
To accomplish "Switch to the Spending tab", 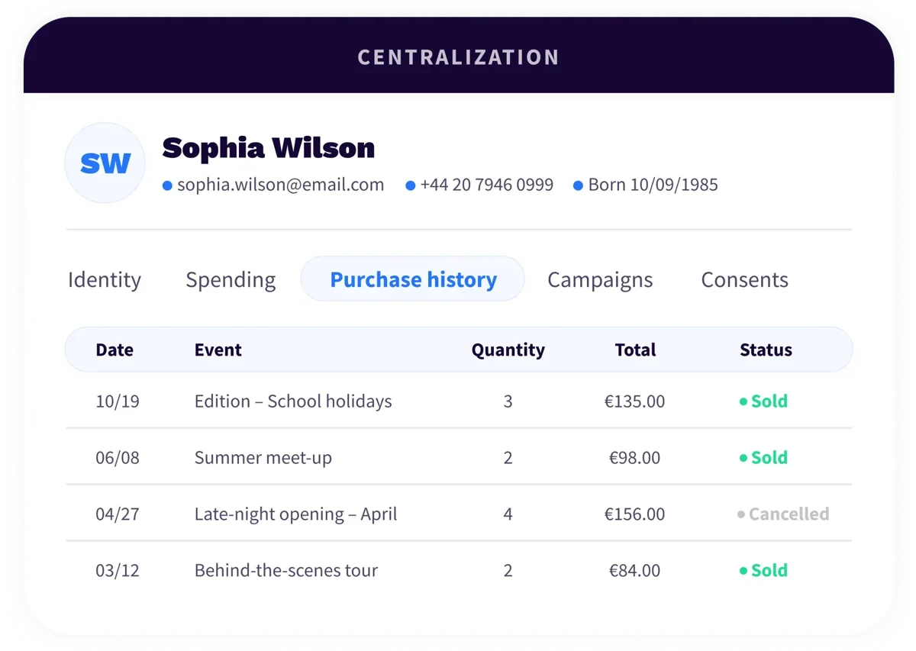I will click(x=231, y=279).
